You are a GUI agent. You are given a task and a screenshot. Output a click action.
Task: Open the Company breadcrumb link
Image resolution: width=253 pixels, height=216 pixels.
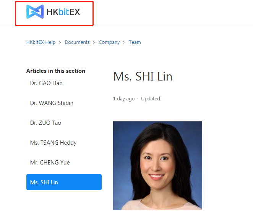(109, 42)
